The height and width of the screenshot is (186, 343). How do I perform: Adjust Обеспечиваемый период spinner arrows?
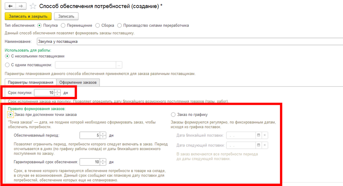click(103, 135)
